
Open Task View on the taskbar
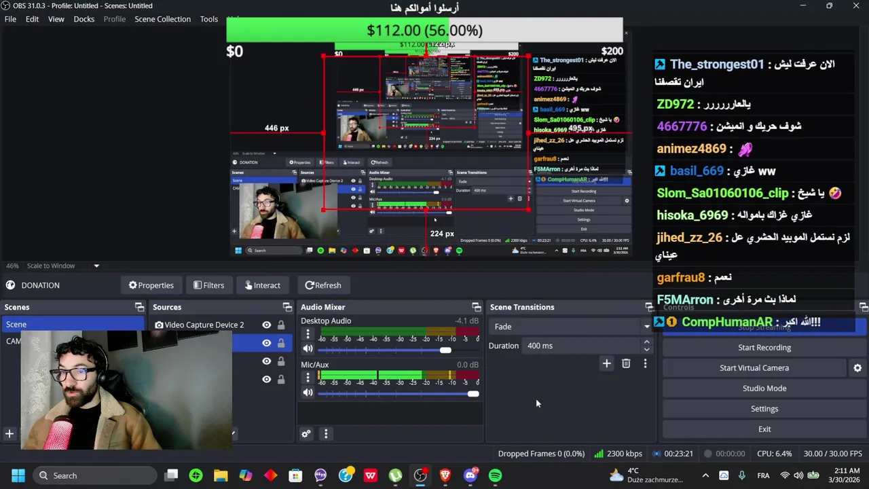tap(171, 475)
